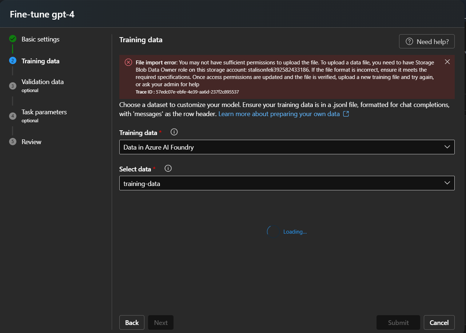Select the step 2 circle indicator

pos(13,61)
